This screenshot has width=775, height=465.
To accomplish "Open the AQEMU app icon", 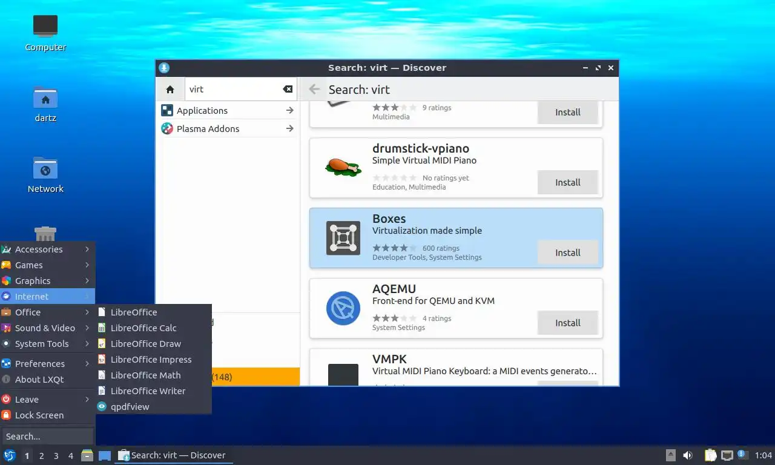I will 343,308.
